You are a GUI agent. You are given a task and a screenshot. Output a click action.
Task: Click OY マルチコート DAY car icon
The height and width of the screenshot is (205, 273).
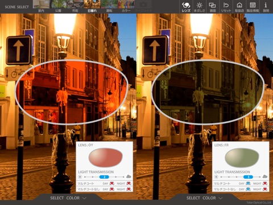click(x=112, y=183)
